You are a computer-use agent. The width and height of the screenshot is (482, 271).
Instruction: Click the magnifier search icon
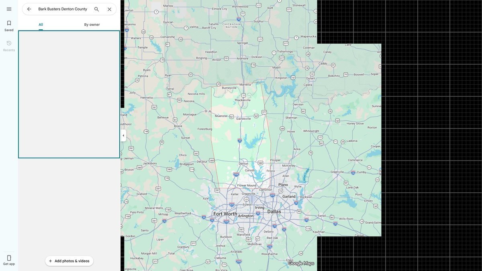[96, 9]
